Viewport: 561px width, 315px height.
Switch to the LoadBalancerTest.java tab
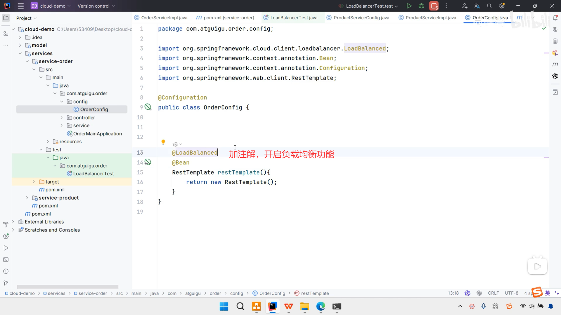293,18
